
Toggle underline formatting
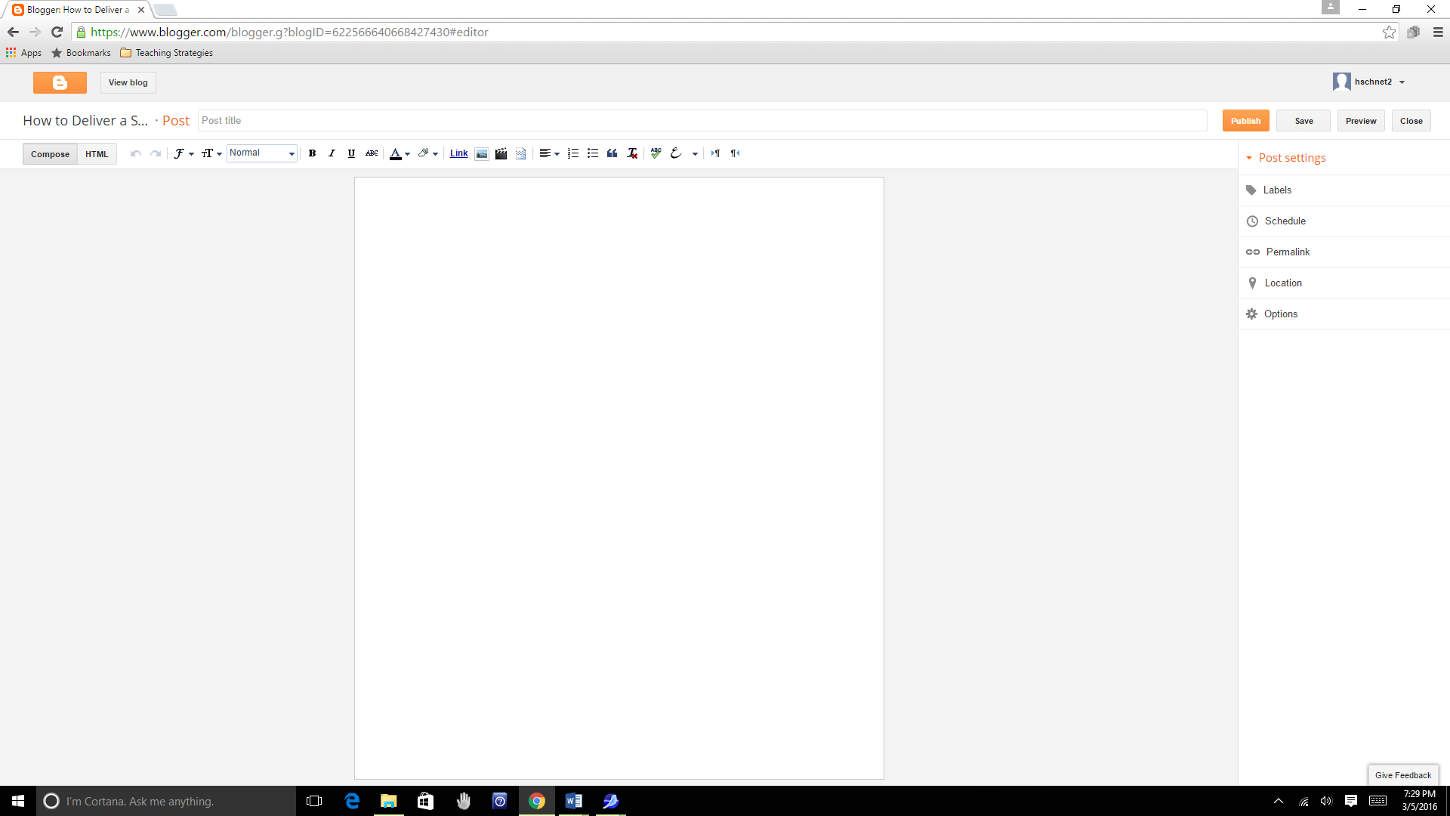[351, 153]
